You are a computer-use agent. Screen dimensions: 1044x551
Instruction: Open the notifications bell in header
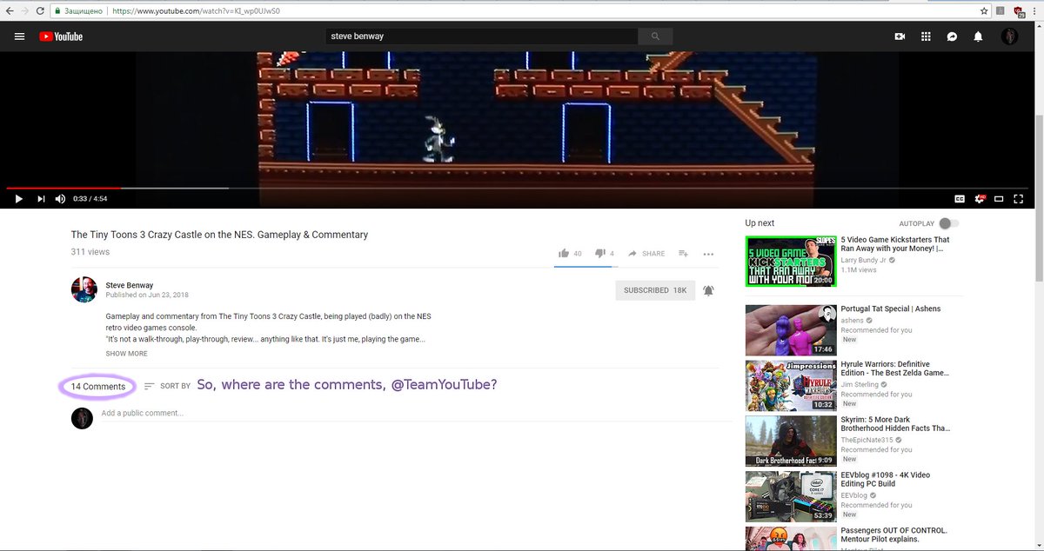click(978, 37)
